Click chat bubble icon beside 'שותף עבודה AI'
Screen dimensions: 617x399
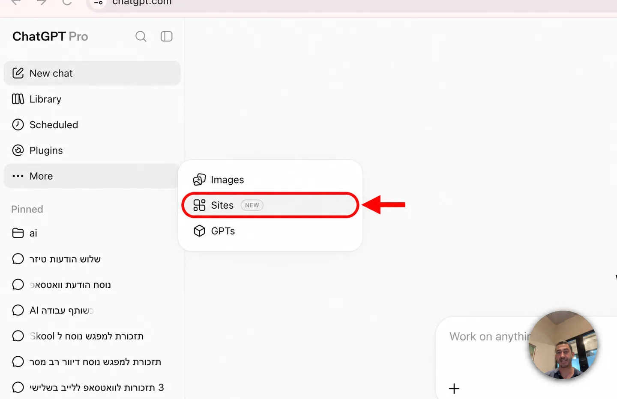18,310
